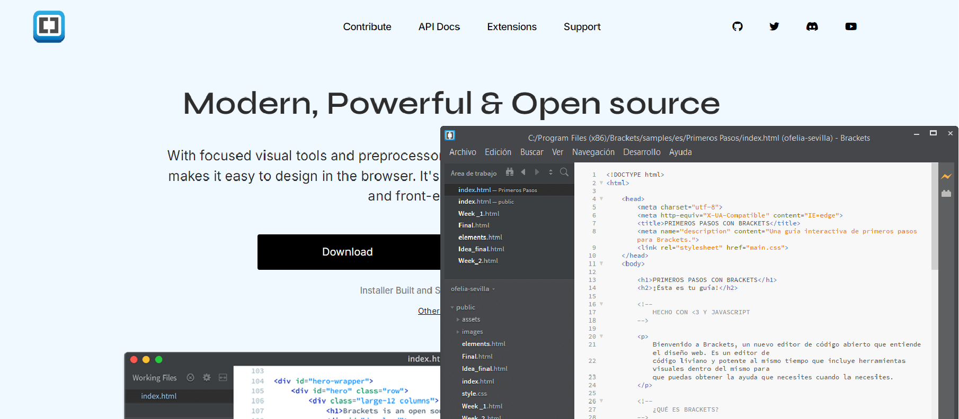Click the split-view icon next to Working Files
This screenshot has height=419, width=959.
pos(223,377)
